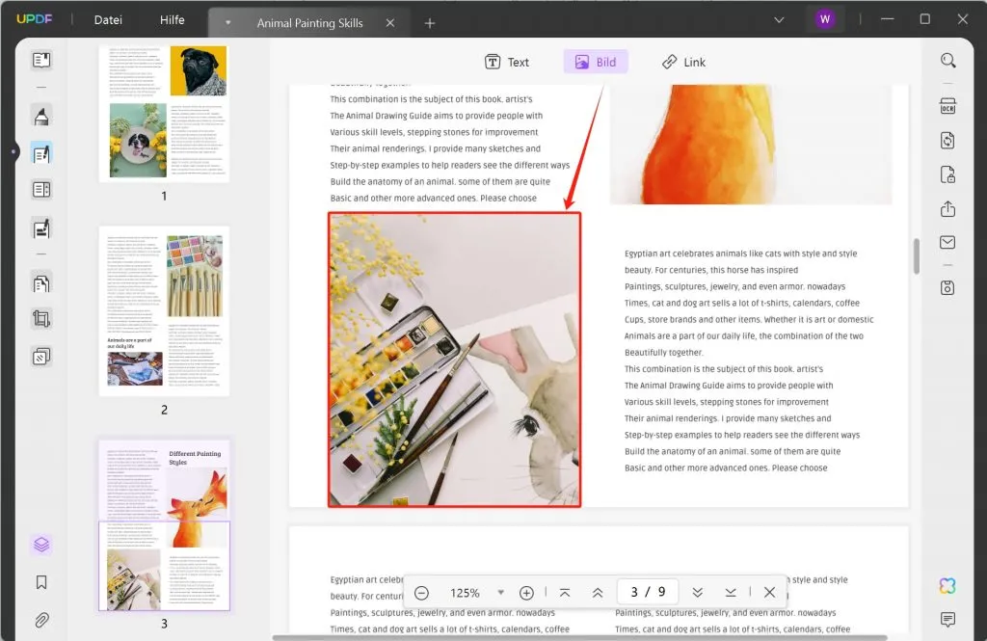Open the Search magnifier icon
This screenshot has height=641, width=987.
[948, 61]
